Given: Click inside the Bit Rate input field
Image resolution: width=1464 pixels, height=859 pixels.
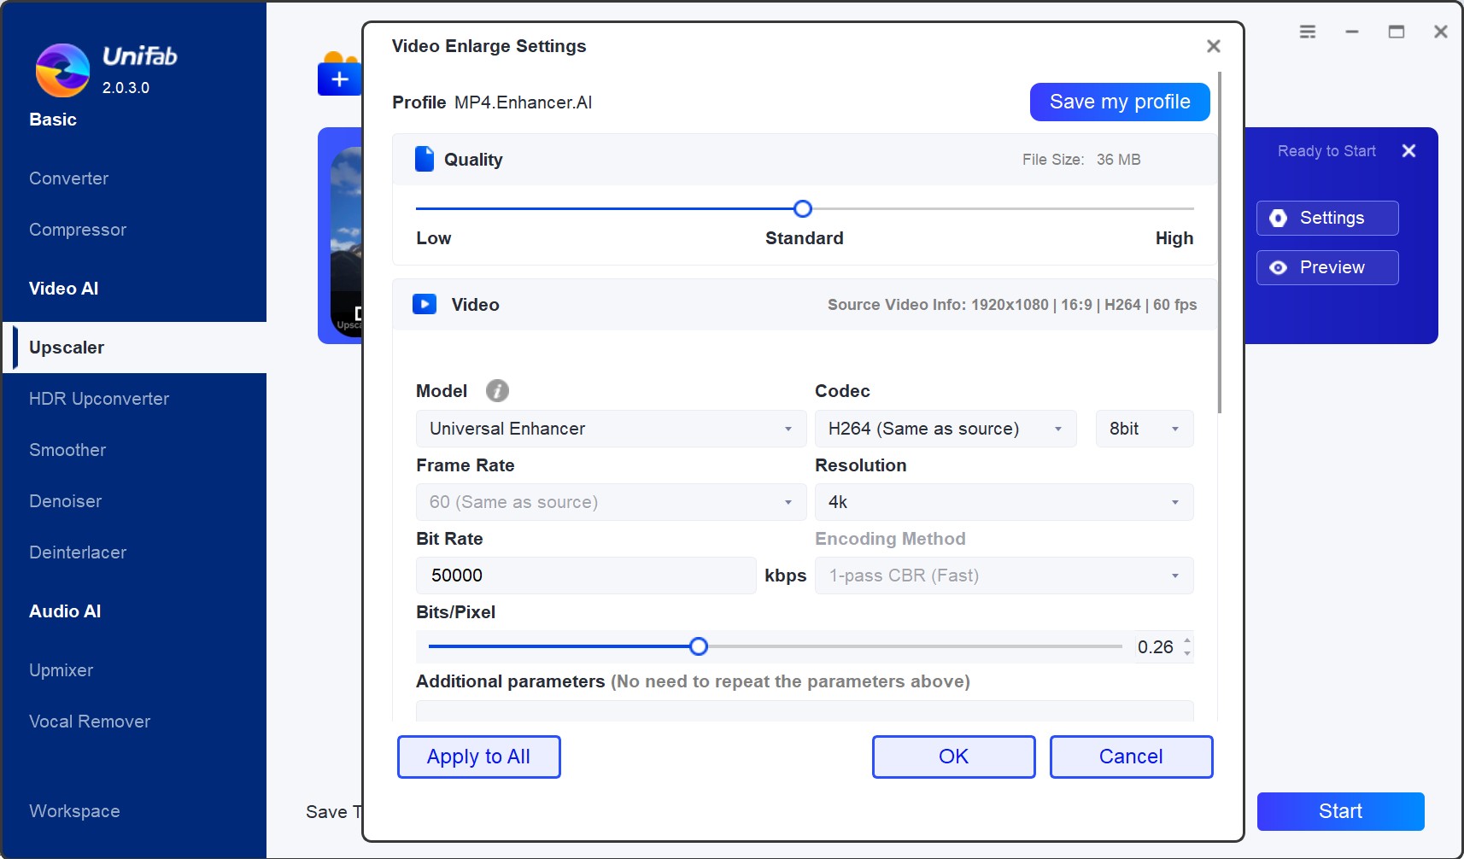Looking at the screenshot, I should click(585, 575).
